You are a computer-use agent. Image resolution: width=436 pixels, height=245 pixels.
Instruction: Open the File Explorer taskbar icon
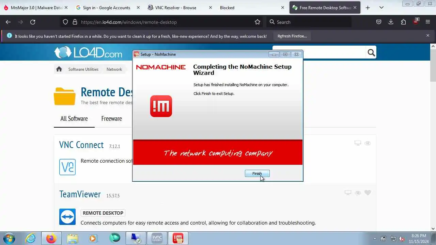click(73, 238)
